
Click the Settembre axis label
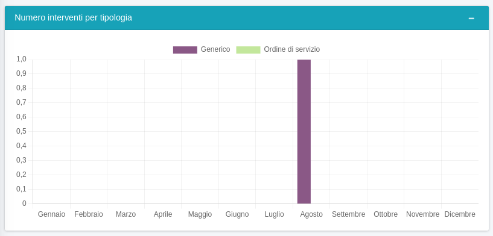[349, 214]
